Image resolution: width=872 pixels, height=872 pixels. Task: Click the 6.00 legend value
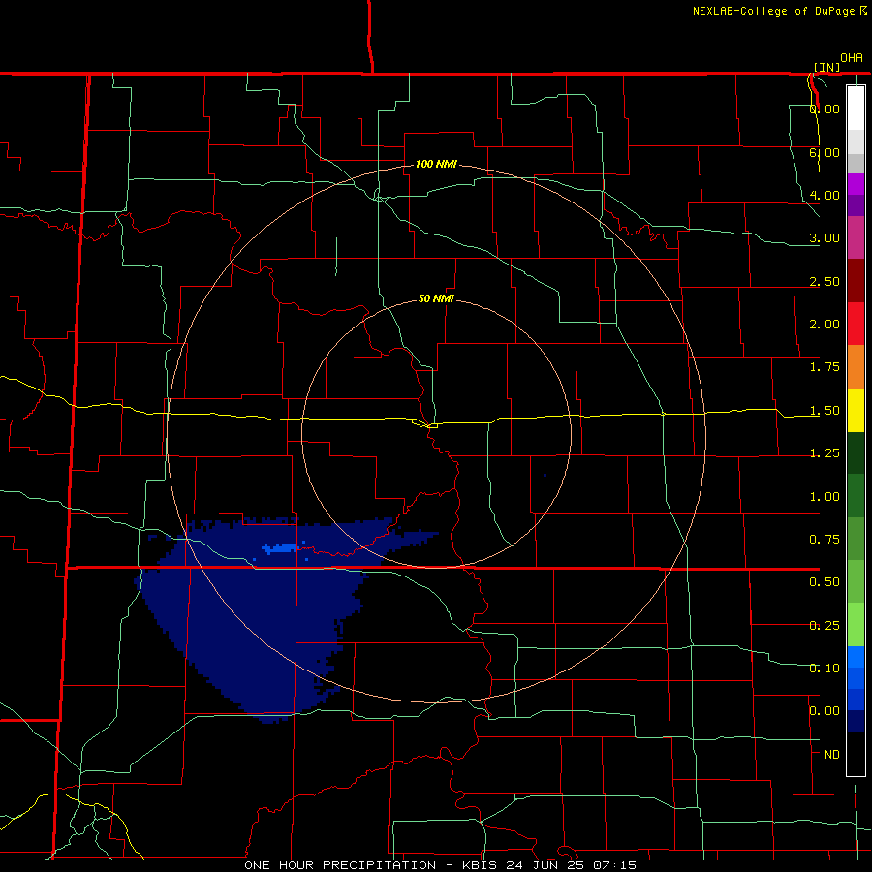tap(825, 152)
